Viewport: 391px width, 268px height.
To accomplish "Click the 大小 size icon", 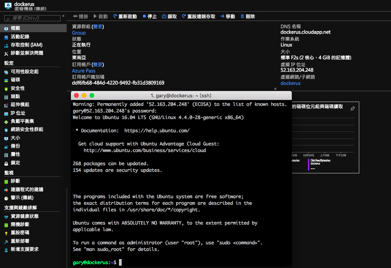I will [6, 138].
